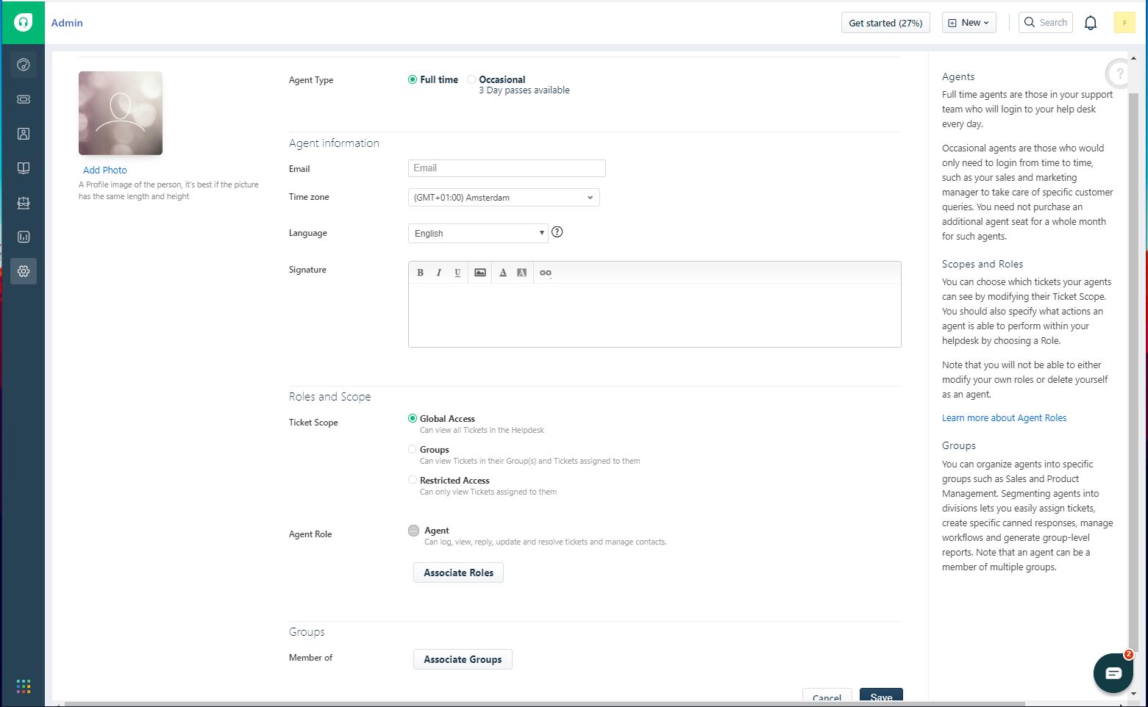Choose Restricted Access ticket scope
1148x707 pixels.
tap(413, 480)
